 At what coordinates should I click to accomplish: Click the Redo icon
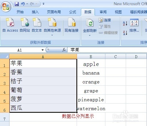[32, 4]
